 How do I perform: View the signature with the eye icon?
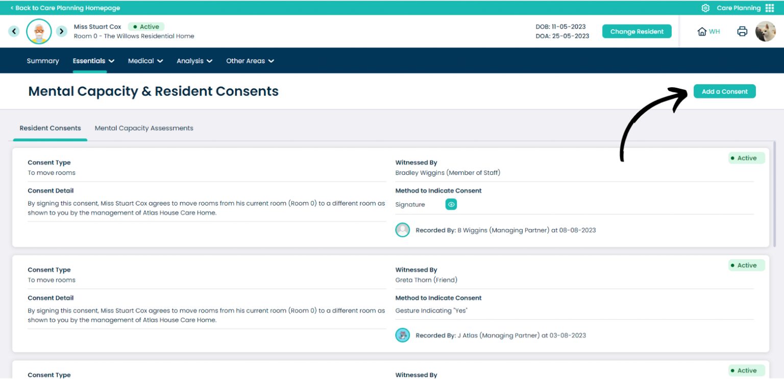451,204
